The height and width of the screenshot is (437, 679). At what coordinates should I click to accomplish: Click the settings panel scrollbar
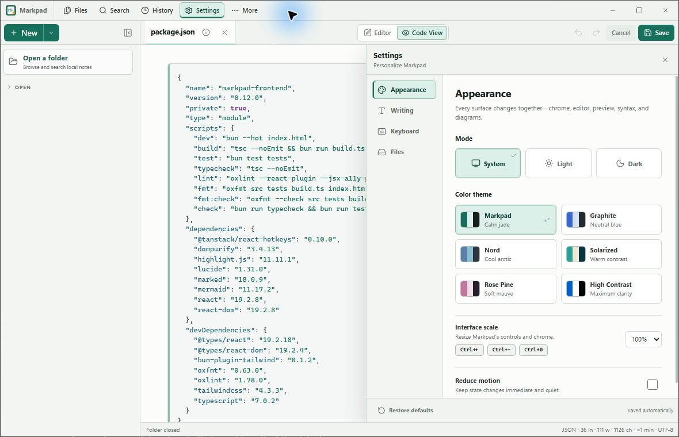(x=676, y=229)
